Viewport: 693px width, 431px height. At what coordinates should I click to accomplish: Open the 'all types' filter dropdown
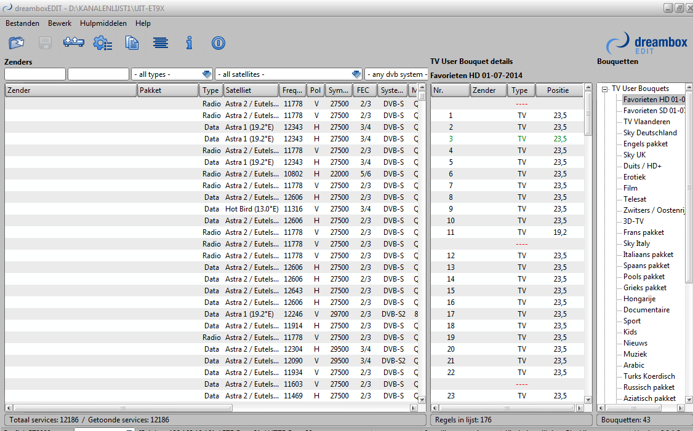coord(172,74)
